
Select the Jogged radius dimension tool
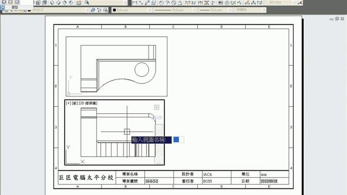(x=168, y=3)
